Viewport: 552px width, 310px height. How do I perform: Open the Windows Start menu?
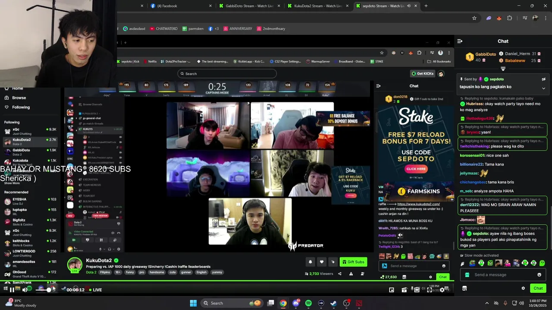pos(193,303)
